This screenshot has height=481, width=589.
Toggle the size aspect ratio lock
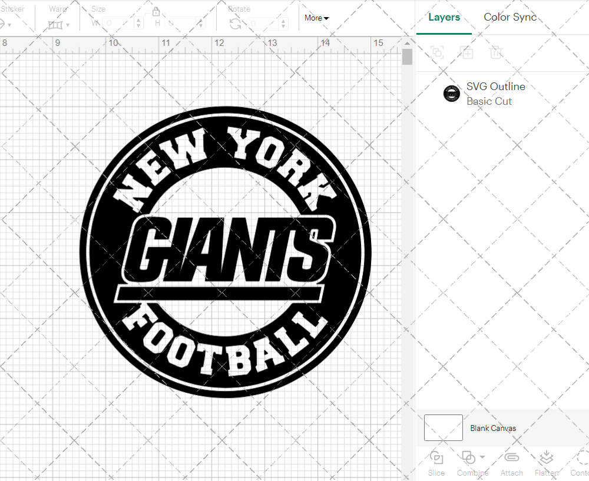pos(156,12)
